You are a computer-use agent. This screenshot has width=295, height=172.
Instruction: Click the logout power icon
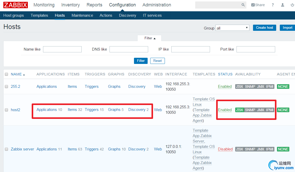[x=292, y=5]
